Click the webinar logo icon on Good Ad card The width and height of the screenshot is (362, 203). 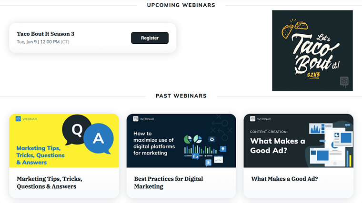click(252, 119)
